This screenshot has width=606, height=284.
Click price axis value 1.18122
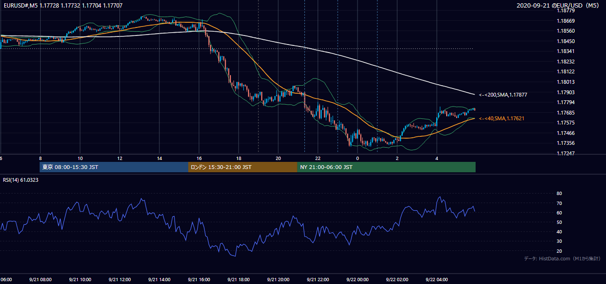566,71
